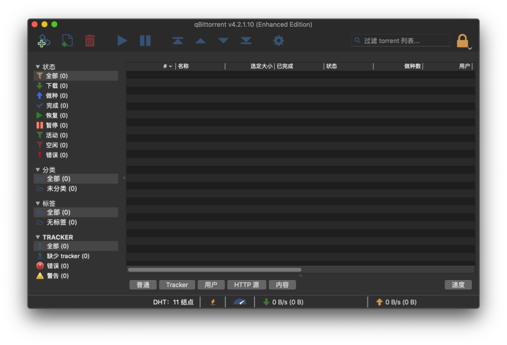Filter by 错误 (0) under 状态

point(76,155)
